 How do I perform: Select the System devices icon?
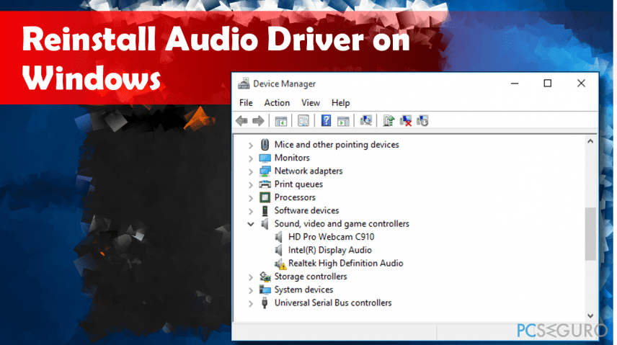pyautogui.click(x=265, y=290)
